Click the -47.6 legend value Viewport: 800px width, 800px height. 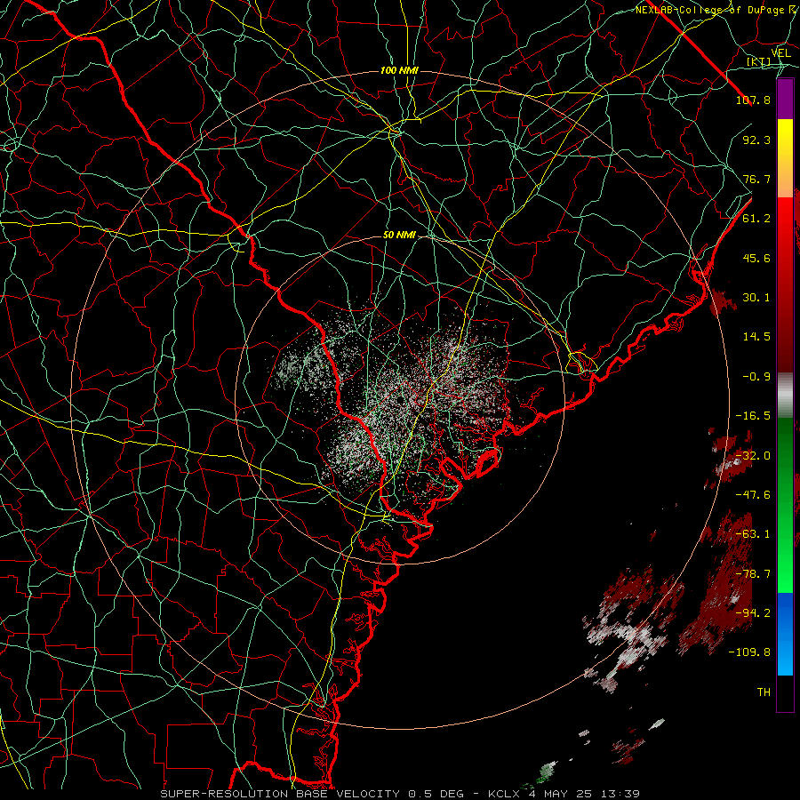point(753,495)
